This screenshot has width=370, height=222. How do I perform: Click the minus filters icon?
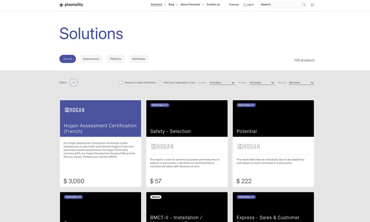(x=73, y=83)
